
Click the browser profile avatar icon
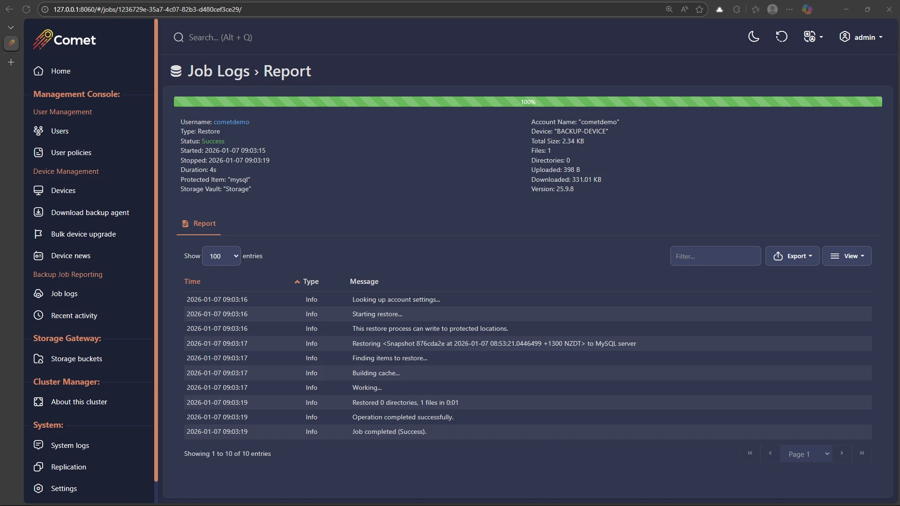[772, 9]
